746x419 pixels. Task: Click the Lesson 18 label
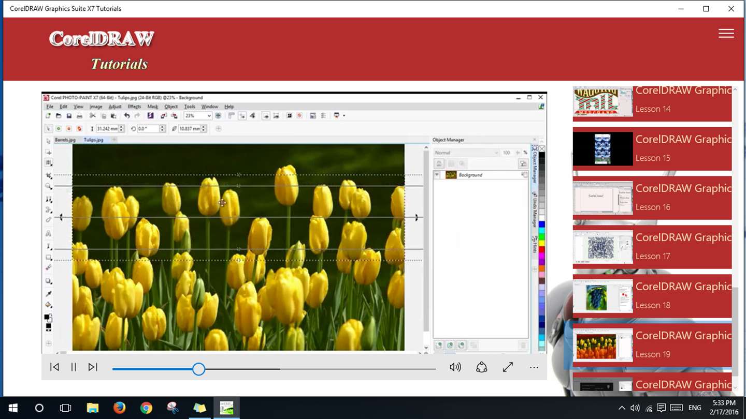653,305
